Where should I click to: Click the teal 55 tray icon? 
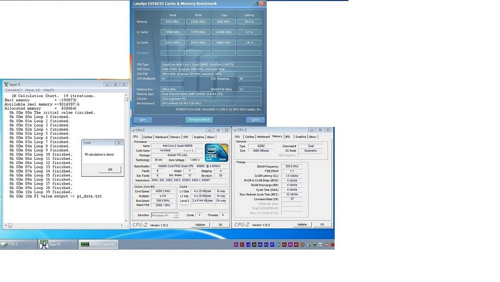(278, 245)
